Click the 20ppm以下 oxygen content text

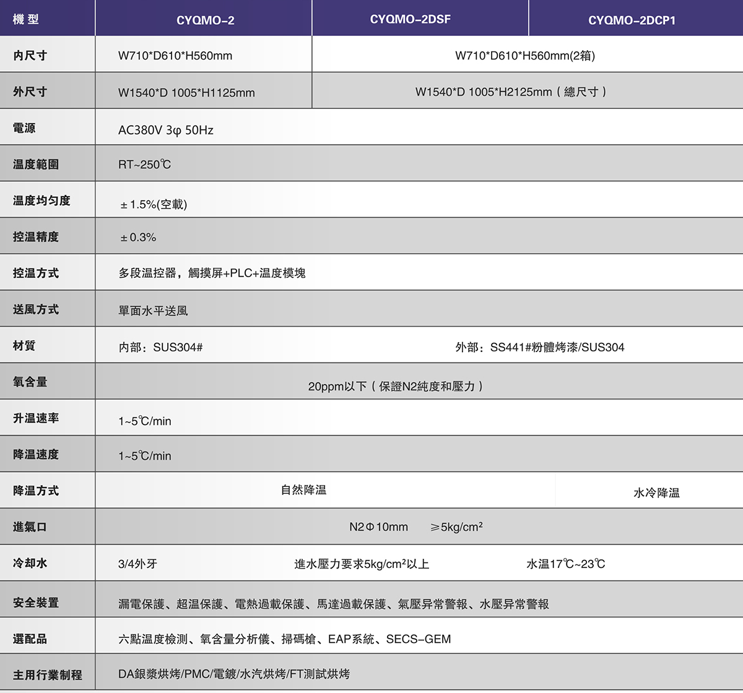(x=395, y=386)
